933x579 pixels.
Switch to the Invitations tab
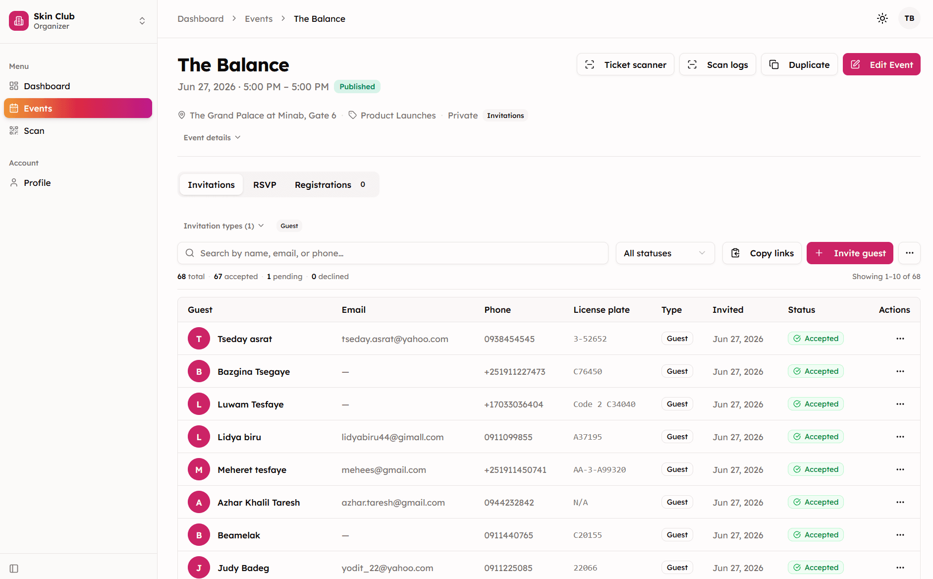point(211,185)
